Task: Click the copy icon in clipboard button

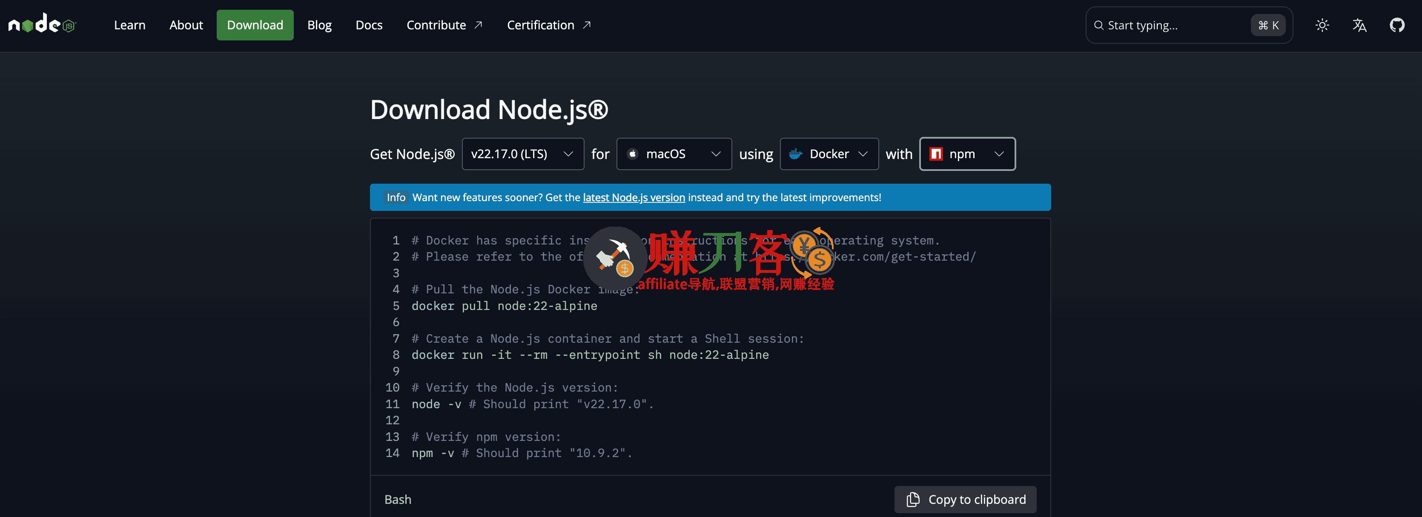Action: pyautogui.click(x=913, y=500)
